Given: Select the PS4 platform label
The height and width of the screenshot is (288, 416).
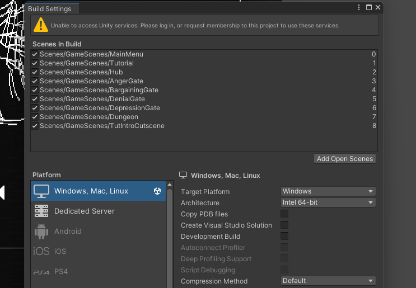Looking at the screenshot, I should 61,272.
